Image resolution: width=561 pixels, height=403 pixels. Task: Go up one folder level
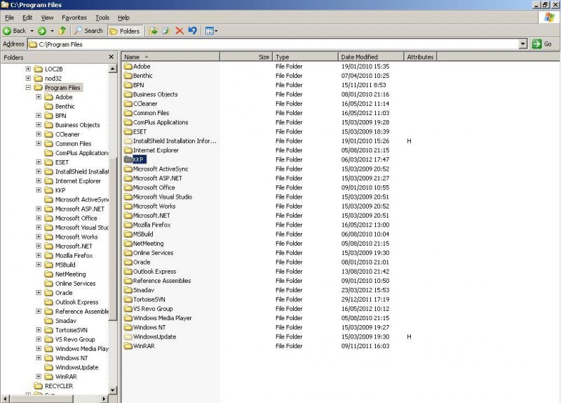coord(62,31)
